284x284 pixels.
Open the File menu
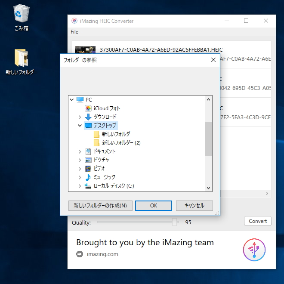[74, 32]
